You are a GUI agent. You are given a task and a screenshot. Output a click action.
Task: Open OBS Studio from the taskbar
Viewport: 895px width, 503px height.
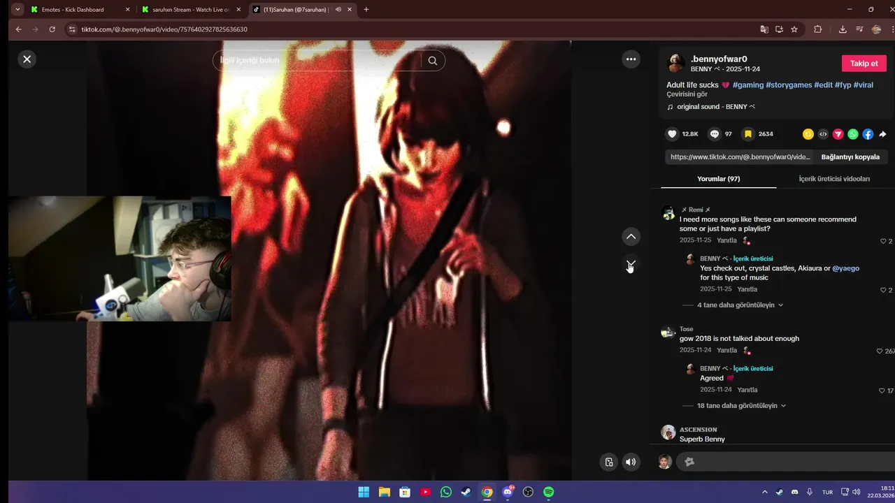tap(528, 492)
